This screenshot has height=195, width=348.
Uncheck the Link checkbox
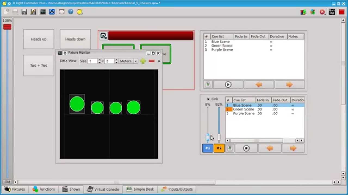[208, 99]
